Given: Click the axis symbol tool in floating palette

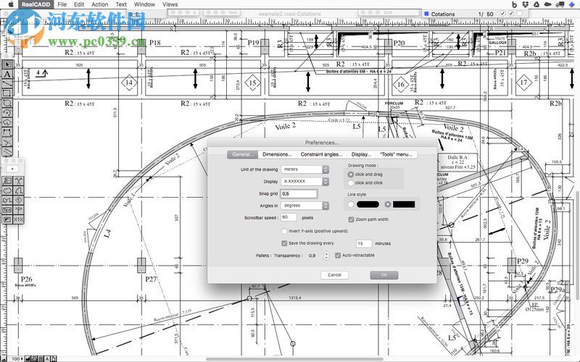Looking at the screenshot, I should [x=19, y=210].
